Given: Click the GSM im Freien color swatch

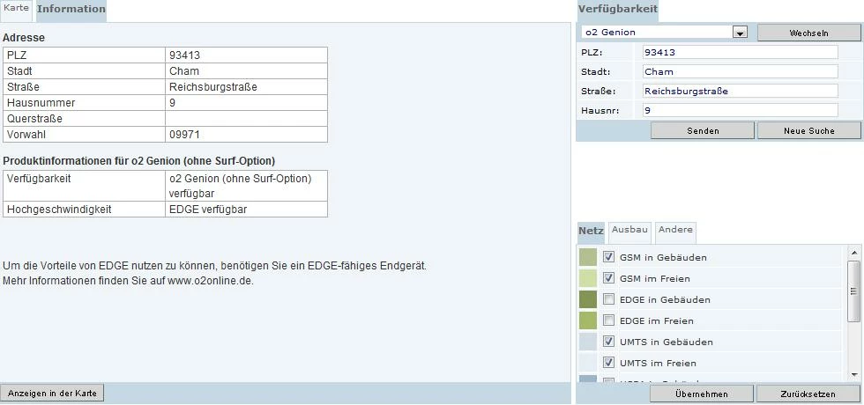Looking at the screenshot, I should point(588,278).
